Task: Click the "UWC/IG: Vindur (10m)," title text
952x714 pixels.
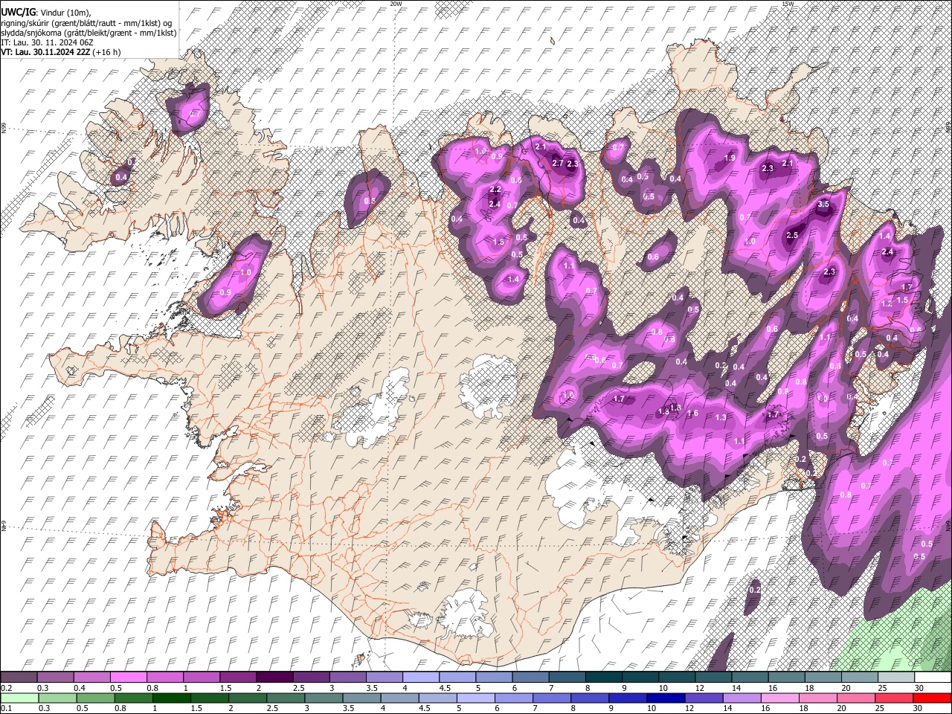Action: tap(46, 13)
